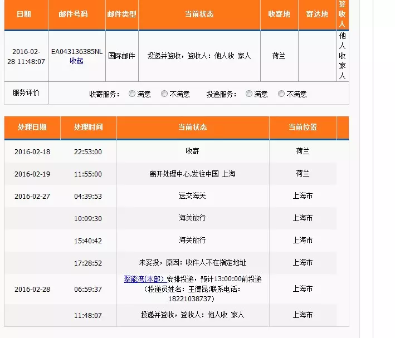The width and height of the screenshot is (395, 338).
Task: Click time cell 10:09:30
Action: [x=88, y=218]
